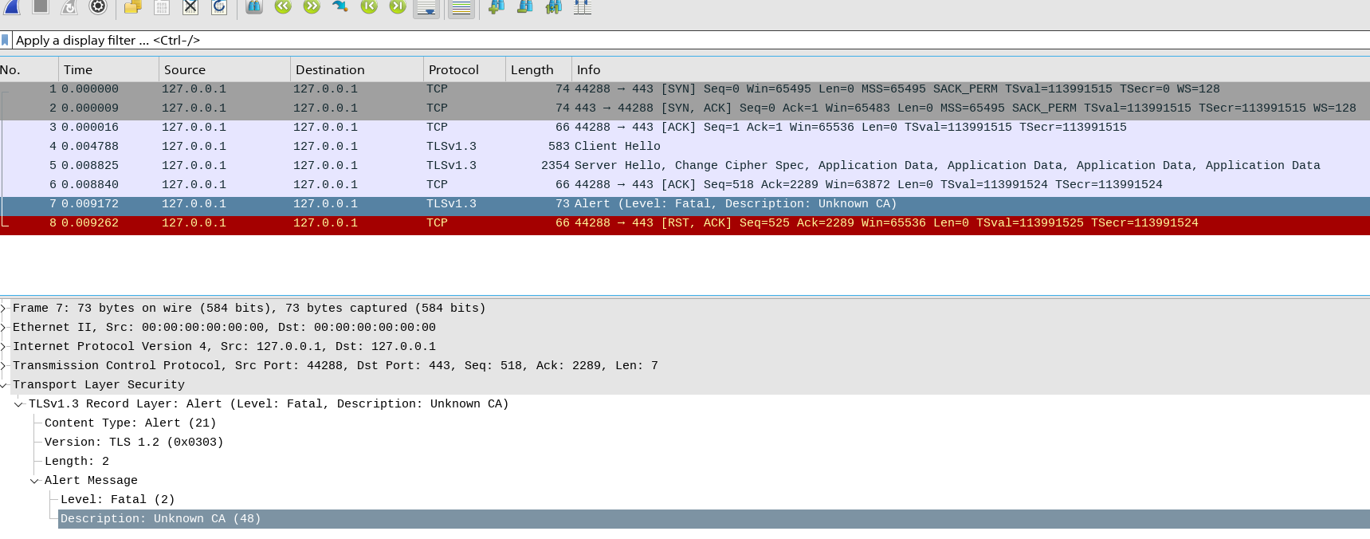Jump to the last packet

398,6
